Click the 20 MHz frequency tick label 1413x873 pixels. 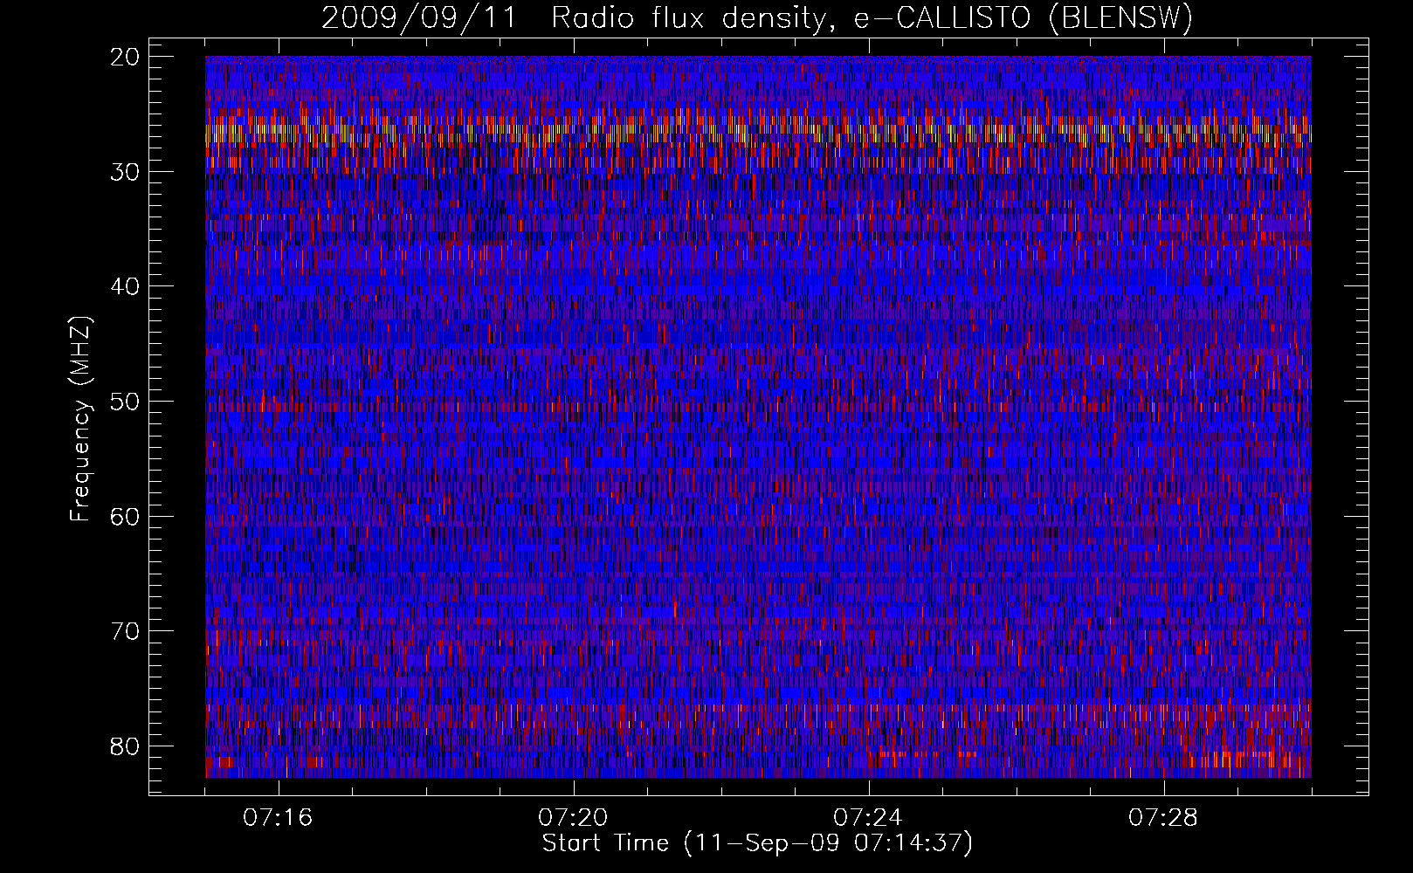click(126, 57)
